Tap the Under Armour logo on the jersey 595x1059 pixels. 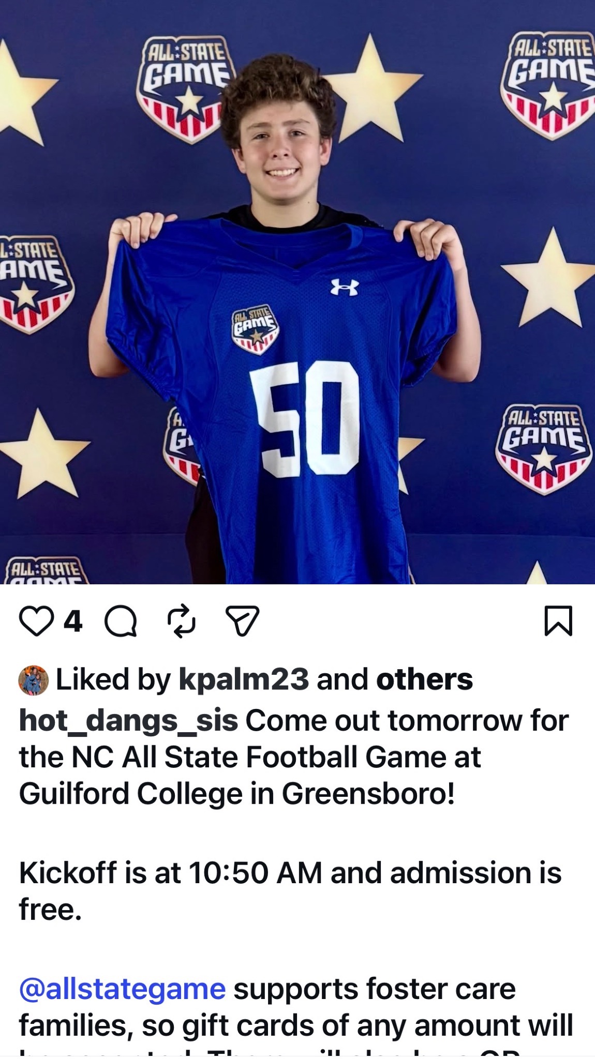coord(345,287)
